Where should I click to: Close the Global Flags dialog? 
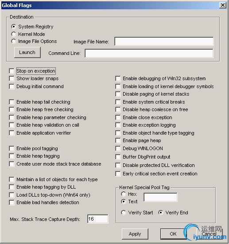[x=223, y=5]
